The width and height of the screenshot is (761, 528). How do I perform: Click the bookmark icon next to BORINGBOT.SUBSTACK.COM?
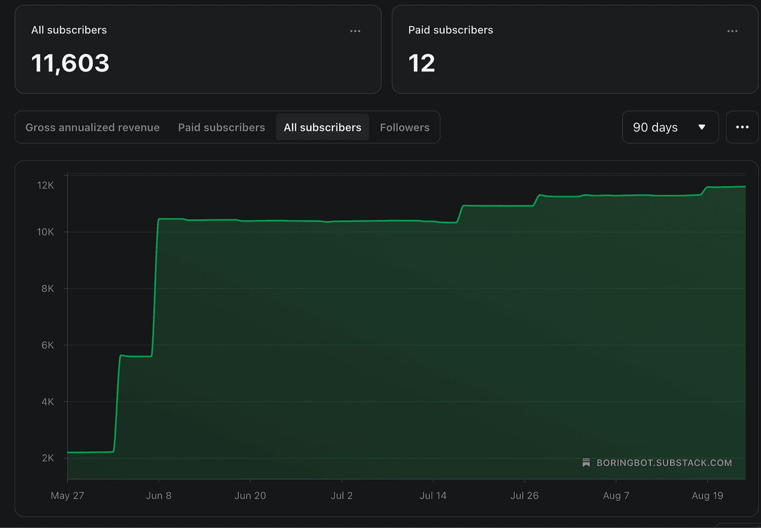coord(587,463)
